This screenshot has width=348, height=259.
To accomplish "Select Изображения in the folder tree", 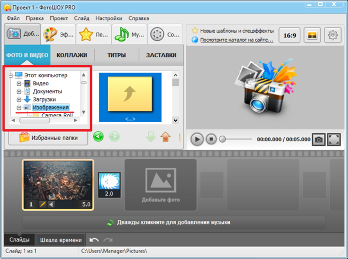I will [x=51, y=107].
